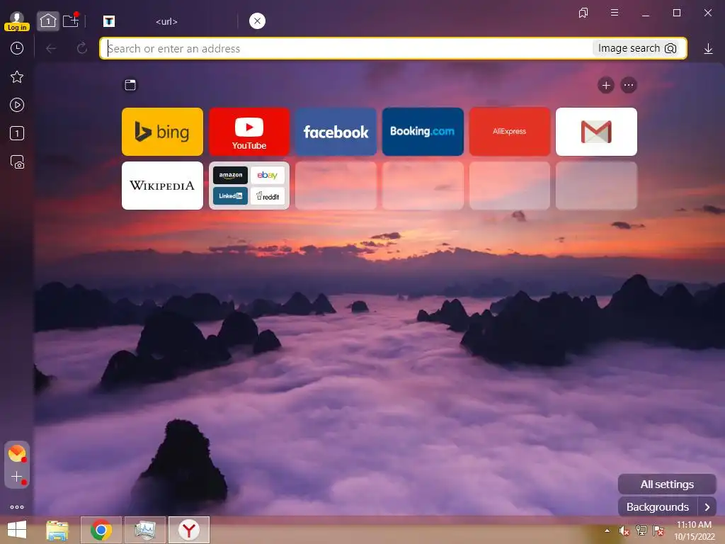Open the browser main menu (three lines)
725x544 pixels.
pos(615,13)
